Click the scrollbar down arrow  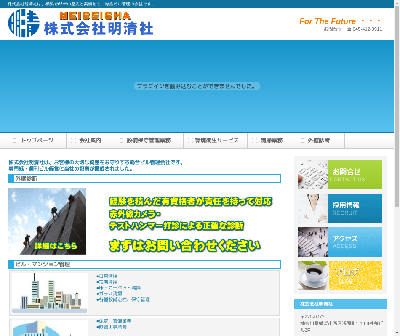click(x=397, y=333)
